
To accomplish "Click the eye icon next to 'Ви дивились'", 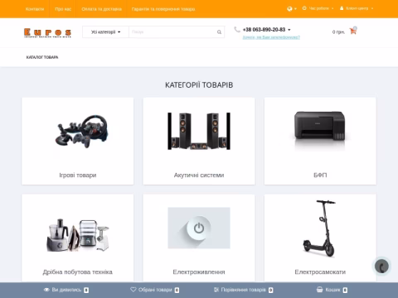I will (46, 290).
